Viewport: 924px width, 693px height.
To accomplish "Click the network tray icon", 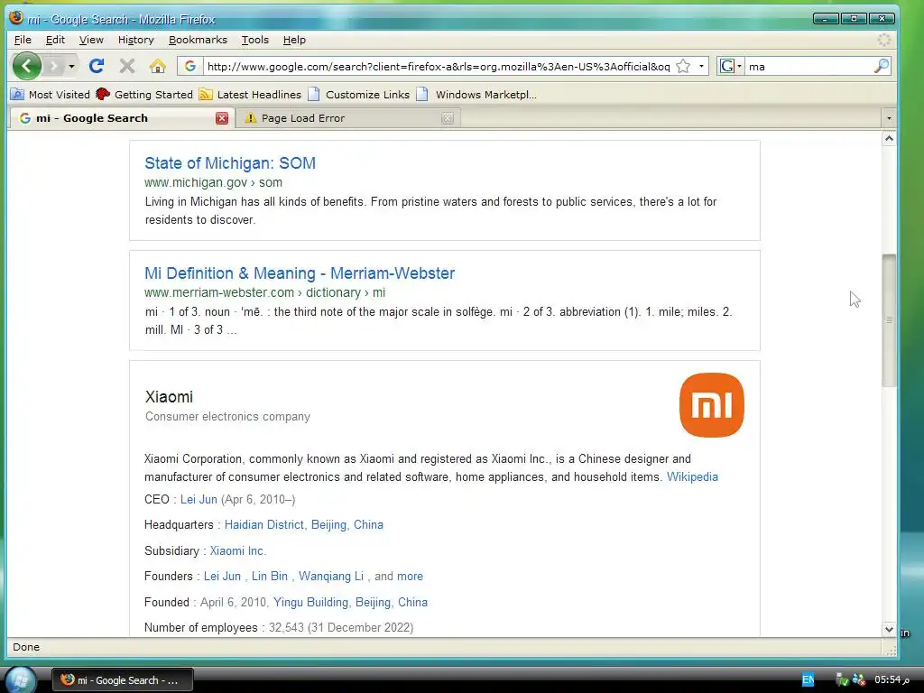I will pos(859,679).
